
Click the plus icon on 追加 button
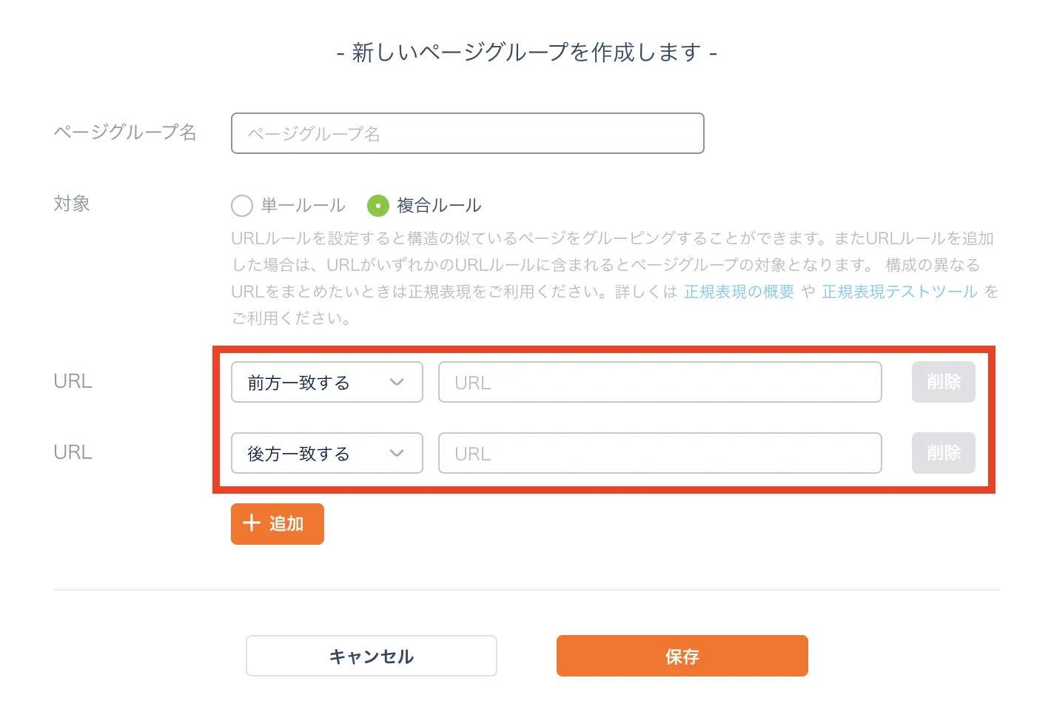coord(252,523)
